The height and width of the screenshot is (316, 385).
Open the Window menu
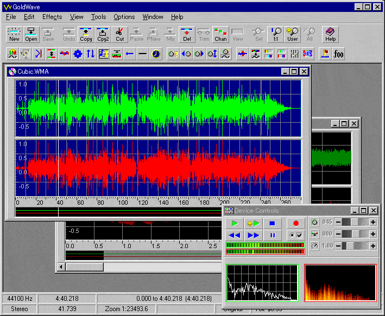[153, 17]
